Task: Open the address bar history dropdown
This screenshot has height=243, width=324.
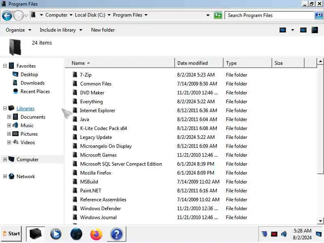Action: tap(208, 15)
